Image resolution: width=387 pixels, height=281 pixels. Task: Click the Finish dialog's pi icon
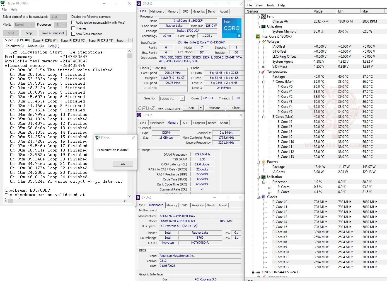pyautogui.click(x=97, y=138)
